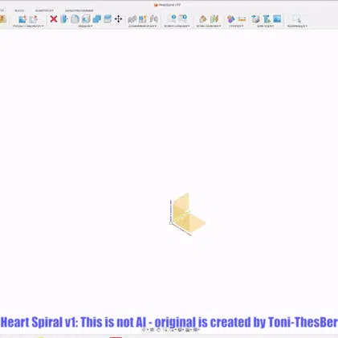Click the sketch icon with sparkle

(34, 19)
